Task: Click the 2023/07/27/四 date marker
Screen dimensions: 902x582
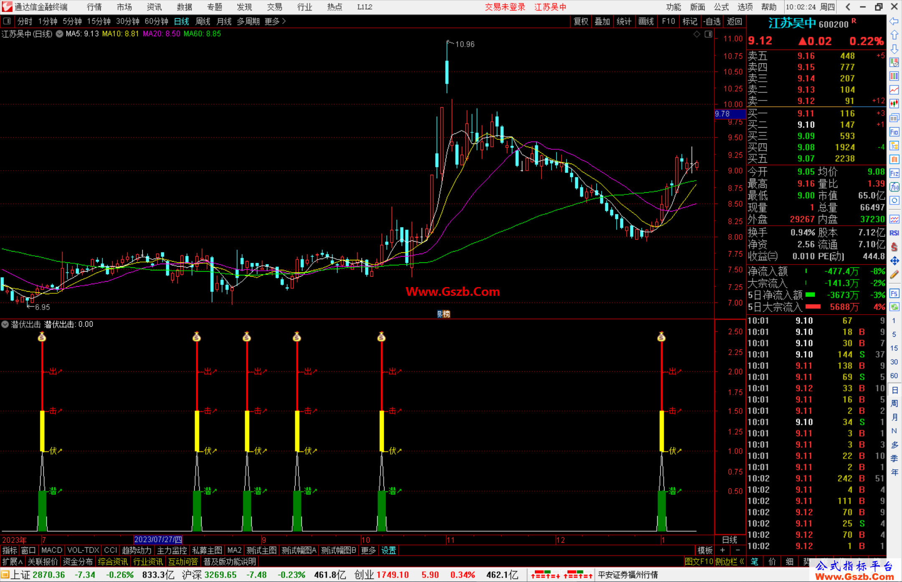Action: tap(158, 539)
